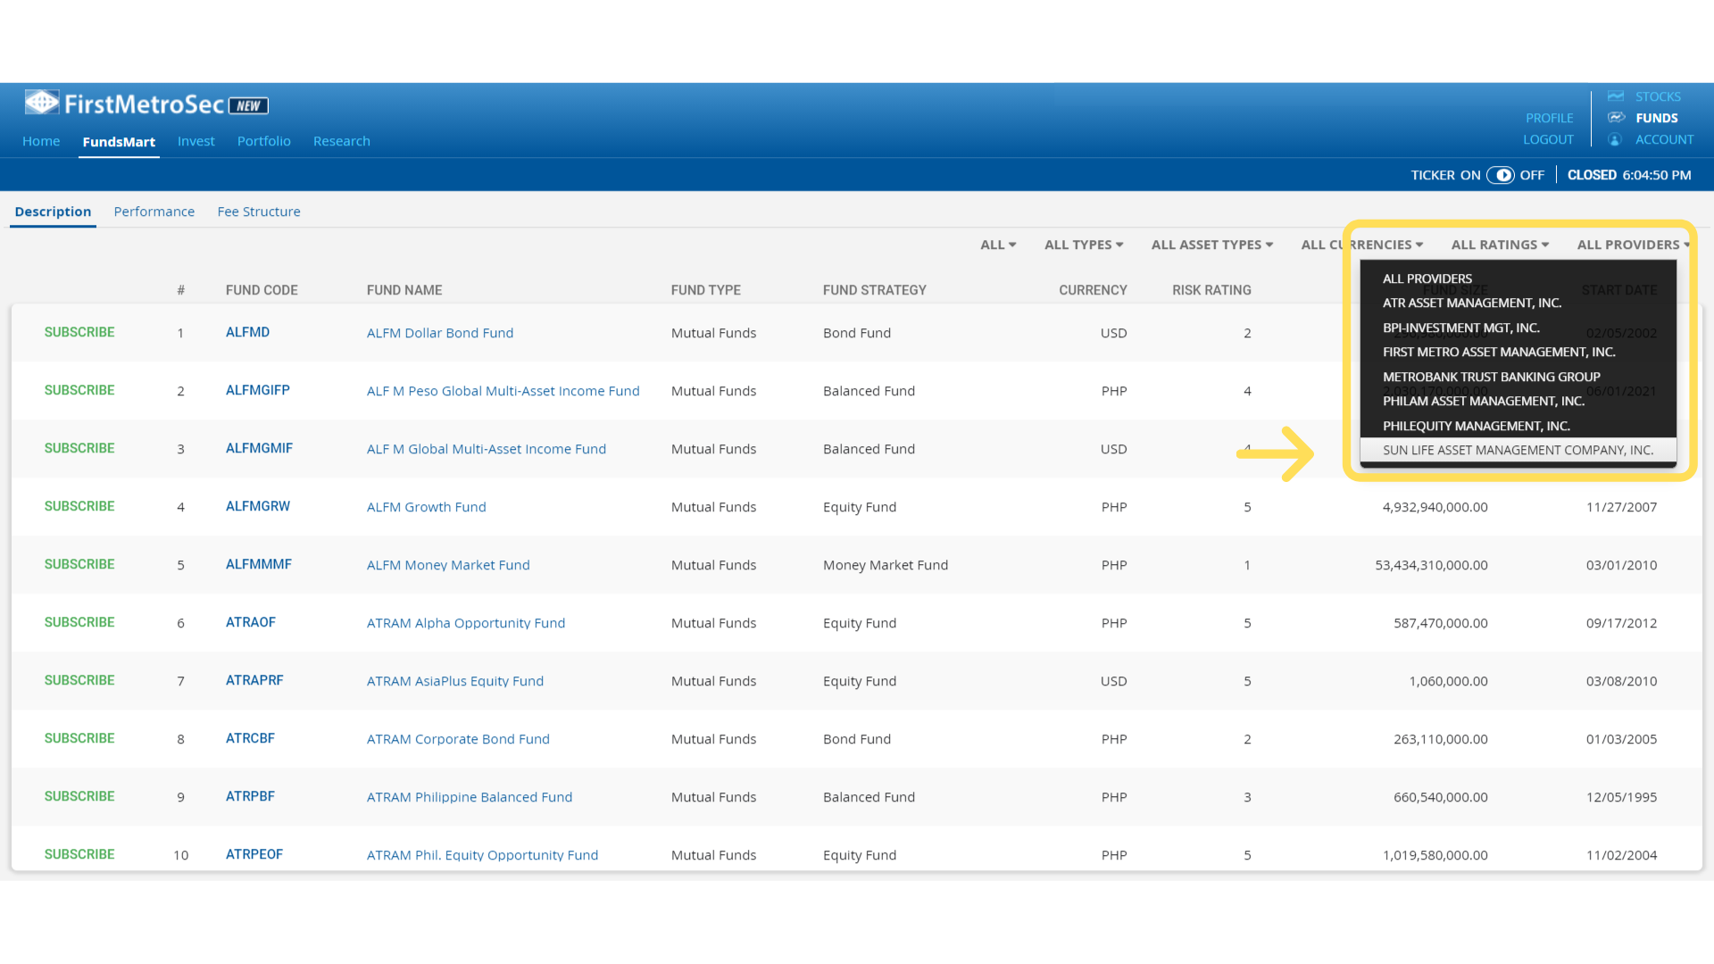Open ATRAM Philippine Balanced Fund link
Viewport: 1714px width, 964px height.
point(469,797)
